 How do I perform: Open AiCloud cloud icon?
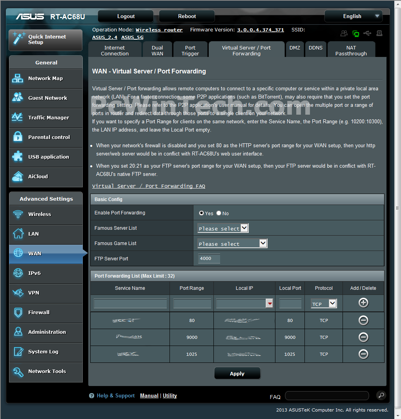(x=18, y=176)
